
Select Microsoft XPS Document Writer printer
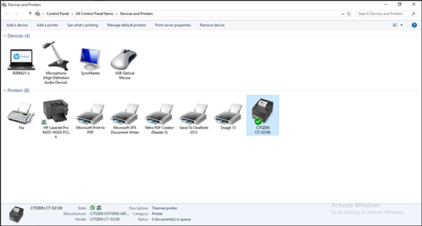pyautogui.click(x=125, y=114)
